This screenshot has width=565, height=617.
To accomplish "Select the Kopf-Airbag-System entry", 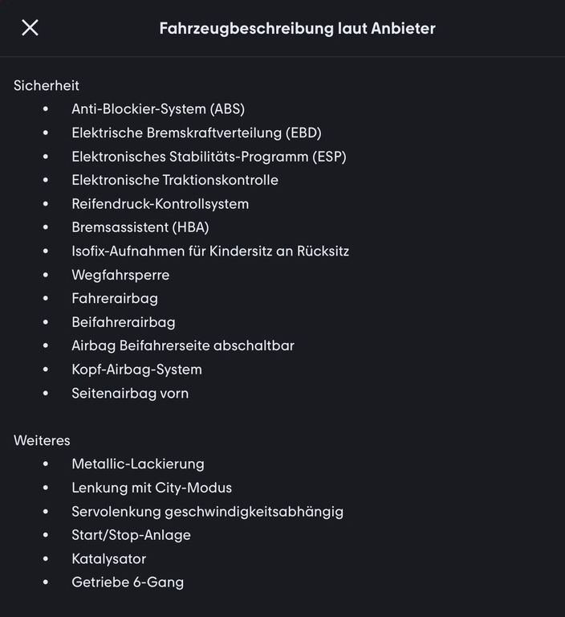I will pyautogui.click(x=136, y=370).
